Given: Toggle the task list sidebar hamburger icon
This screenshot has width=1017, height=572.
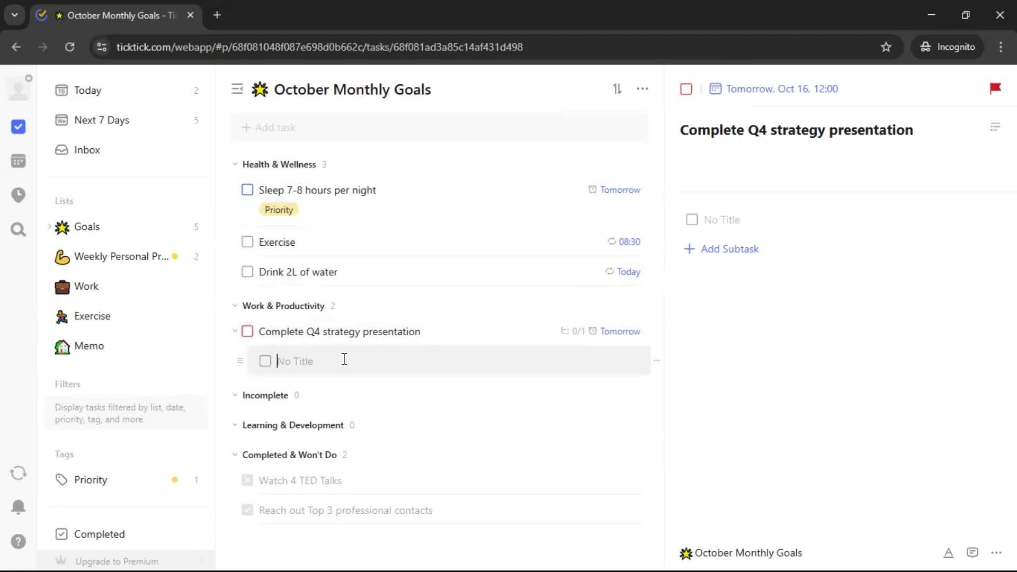Looking at the screenshot, I should 237,89.
